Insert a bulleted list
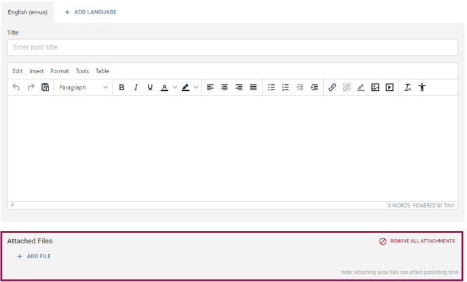467x282 pixels. tap(272, 87)
